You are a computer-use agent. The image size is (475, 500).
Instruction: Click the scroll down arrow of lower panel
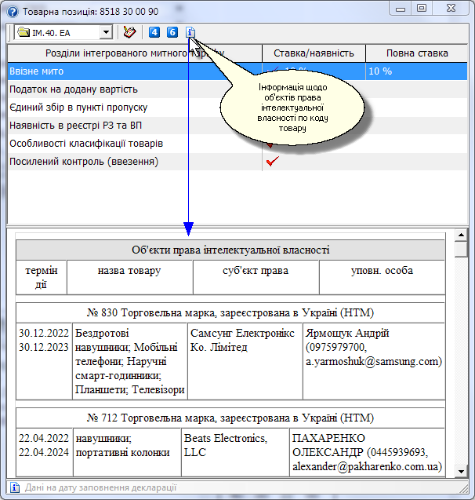pos(461,471)
